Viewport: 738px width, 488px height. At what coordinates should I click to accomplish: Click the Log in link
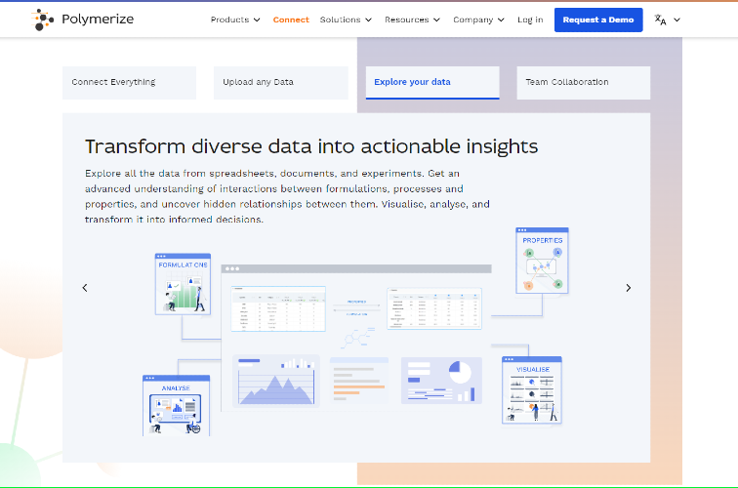pos(530,20)
